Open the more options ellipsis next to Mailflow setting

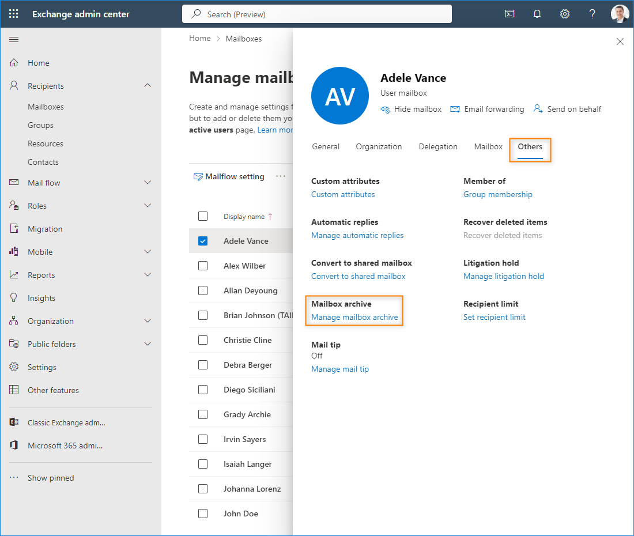(x=281, y=176)
